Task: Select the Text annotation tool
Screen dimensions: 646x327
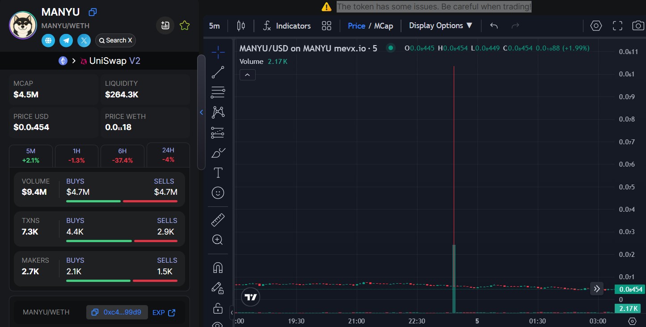Action: [218, 173]
